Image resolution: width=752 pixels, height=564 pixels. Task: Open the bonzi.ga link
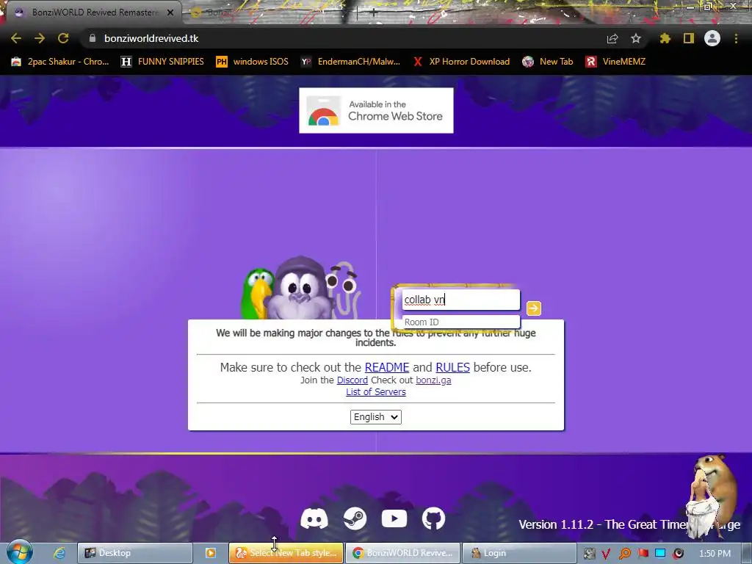pos(433,380)
